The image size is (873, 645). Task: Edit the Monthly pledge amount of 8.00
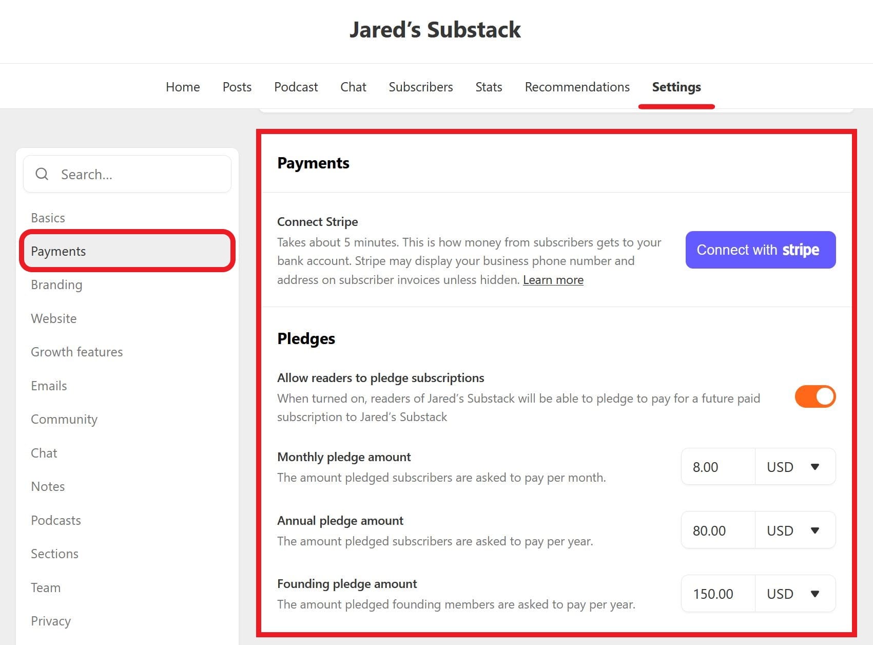717,466
